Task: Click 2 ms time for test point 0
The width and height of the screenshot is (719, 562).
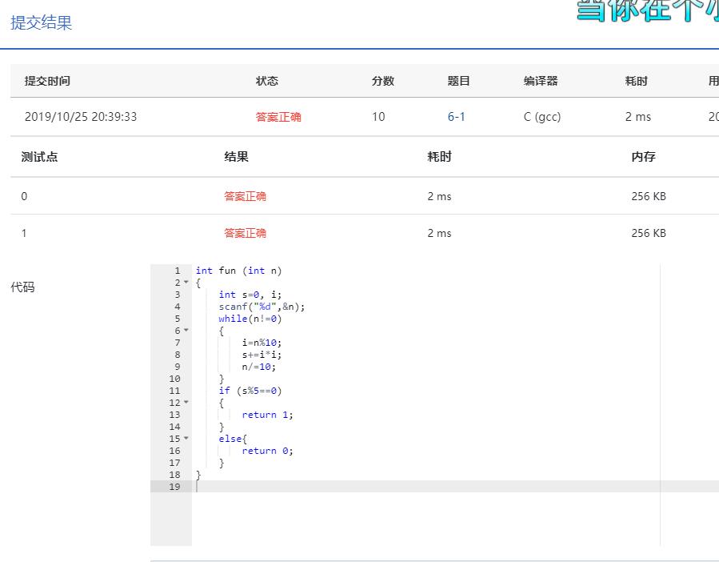Action: [439, 196]
